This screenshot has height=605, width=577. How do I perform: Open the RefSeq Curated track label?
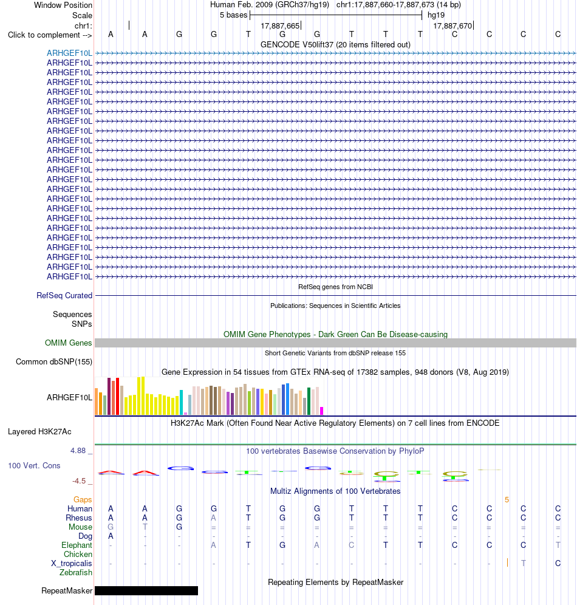64,296
